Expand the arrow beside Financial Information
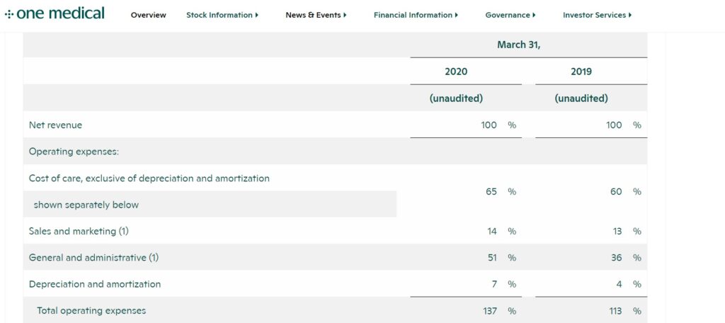This screenshot has width=725, height=323. coord(457,15)
